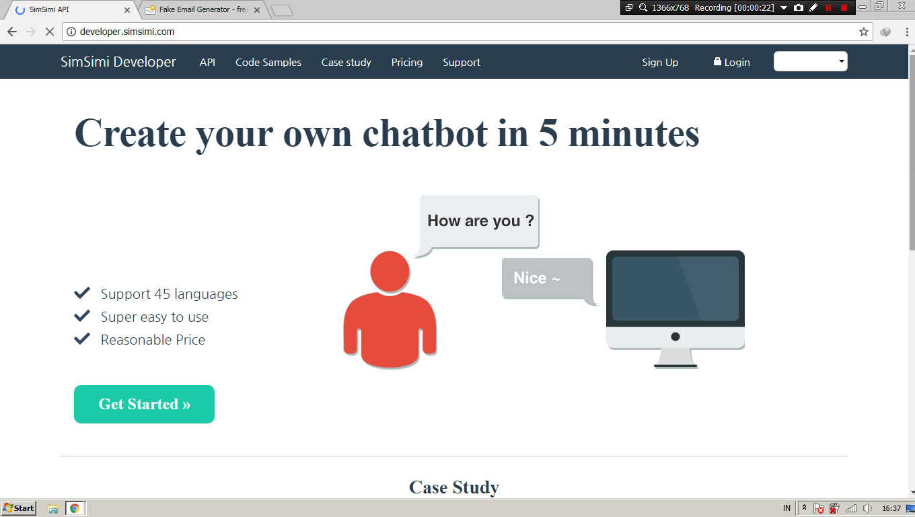Screen dimensions: 915x517
Task: Click the computer monitor illustration
Action: pos(675,309)
